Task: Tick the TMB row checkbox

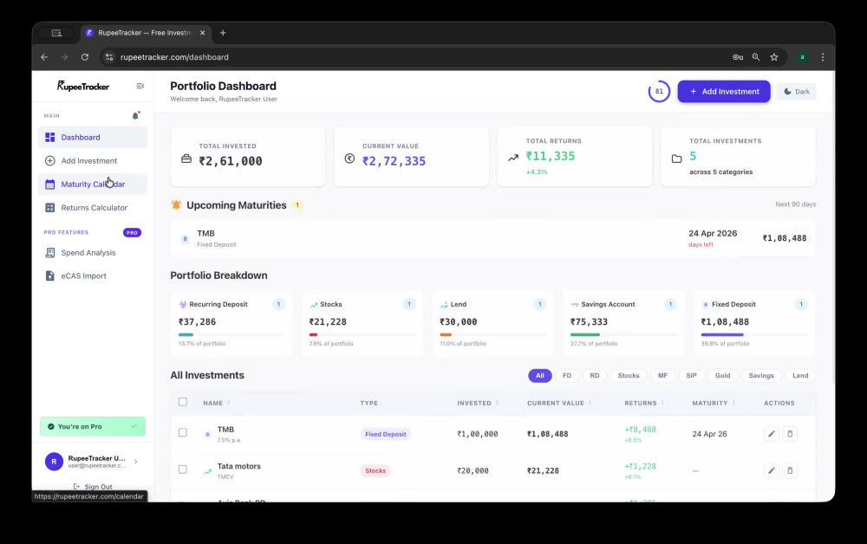Action: coord(182,432)
